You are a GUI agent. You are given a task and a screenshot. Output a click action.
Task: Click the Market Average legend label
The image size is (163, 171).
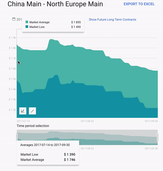coord(40,22)
